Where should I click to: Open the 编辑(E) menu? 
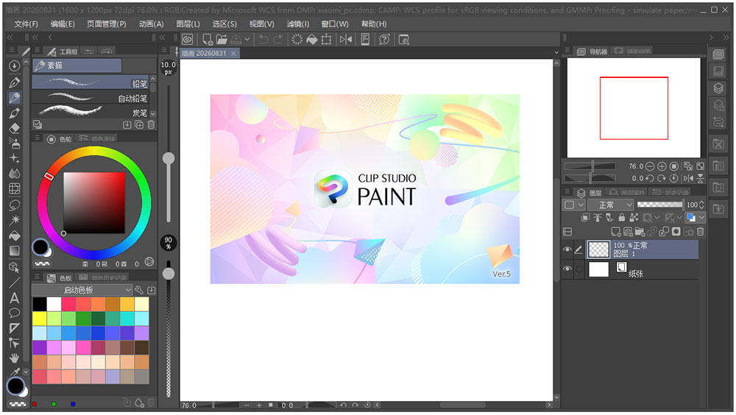(x=63, y=24)
